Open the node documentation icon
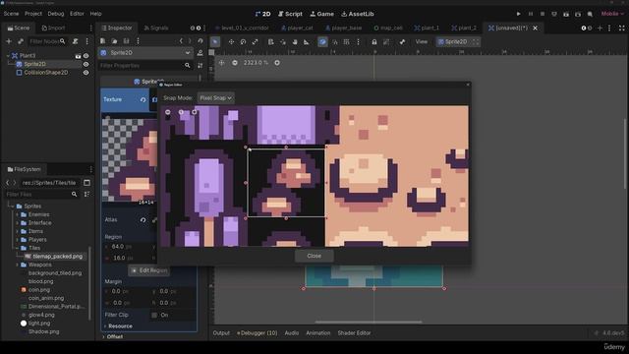Viewport: 629px width, 354px height. click(200, 52)
